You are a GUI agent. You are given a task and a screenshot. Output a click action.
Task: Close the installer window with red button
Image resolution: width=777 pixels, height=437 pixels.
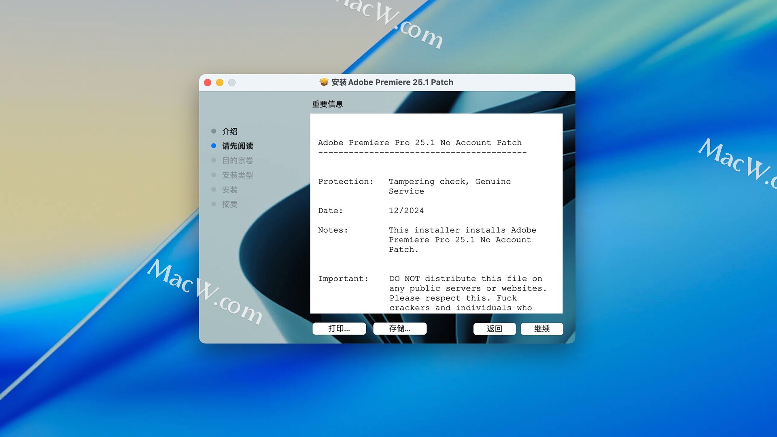pos(208,83)
